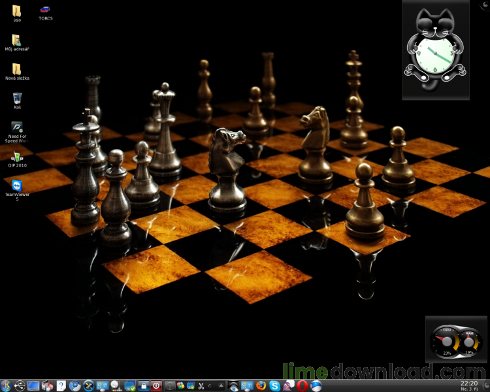Image resolution: width=490 pixels, height=392 pixels.
Task: Click the red power shutdown button
Action: pos(156,385)
